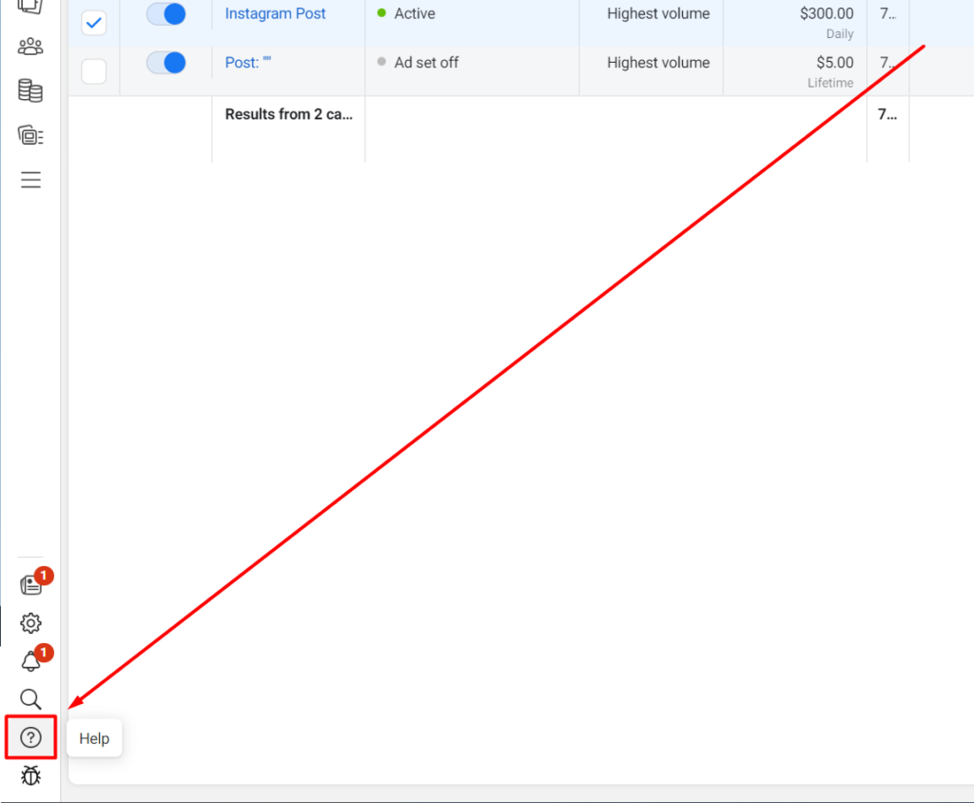
Task: Open the Search magnifier icon
Action: tap(30, 699)
